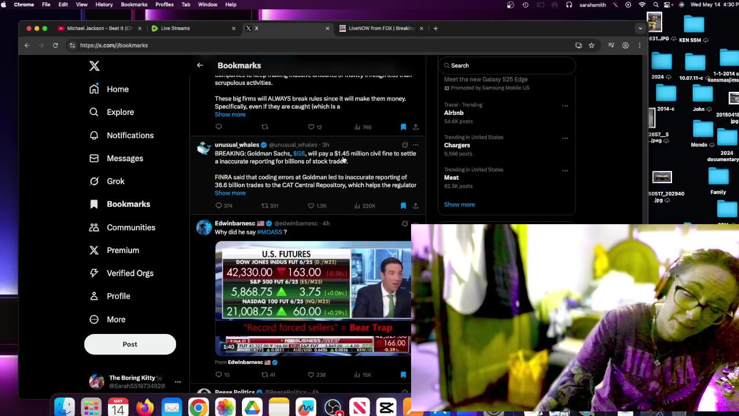Open options for the Chargers trend
The height and width of the screenshot is (416, 739).
[565, 138]
